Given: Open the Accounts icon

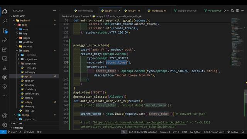Looking at the screenshot, I should pyautogui.click(x=5, y=116).
